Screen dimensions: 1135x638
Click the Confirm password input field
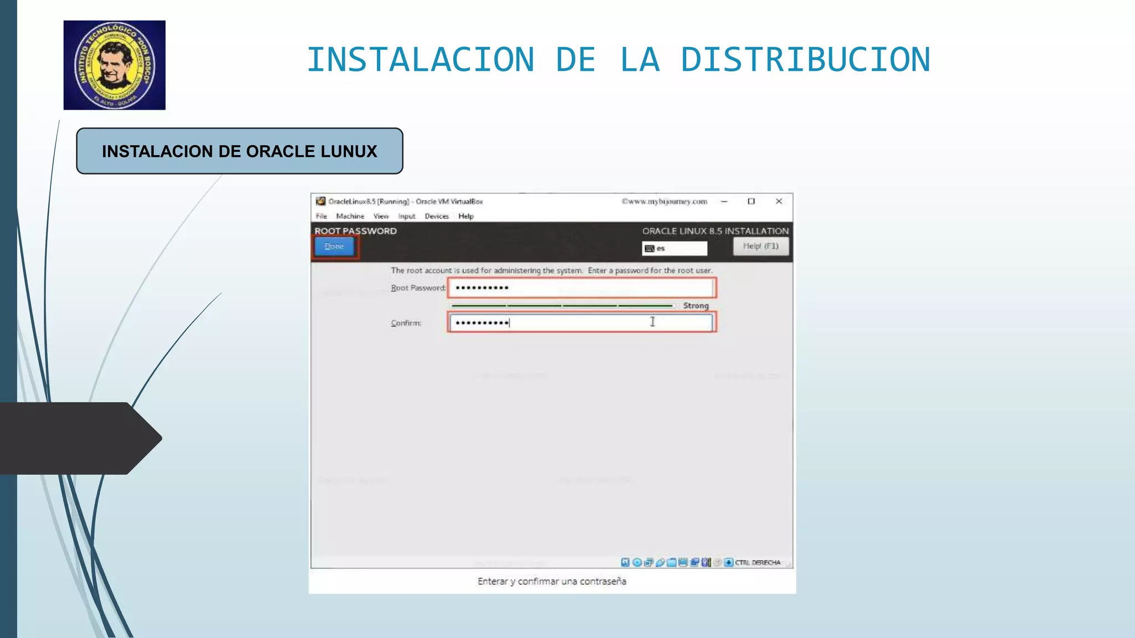pyautogui.click(x=581, y=322)
